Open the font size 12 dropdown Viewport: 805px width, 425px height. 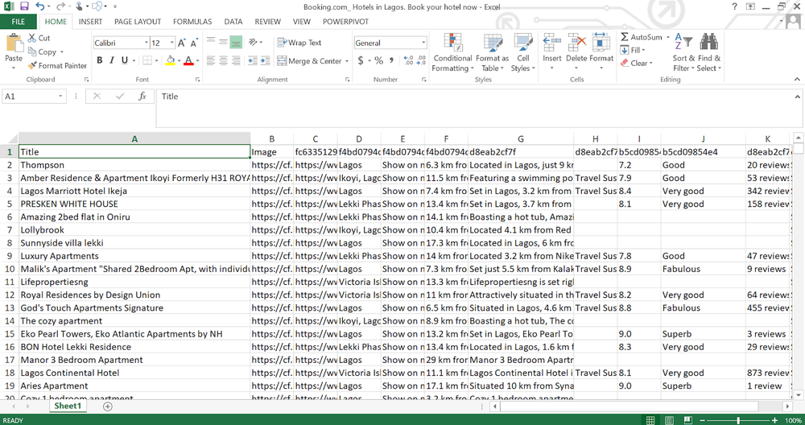[172, 43]
